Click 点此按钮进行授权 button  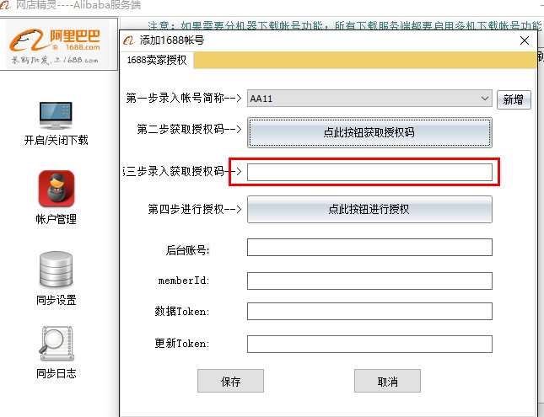369,209
